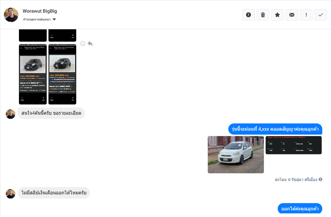Open the dark car specifications image
This screenshot has height=217, width=331.
[x=293, y=145]
